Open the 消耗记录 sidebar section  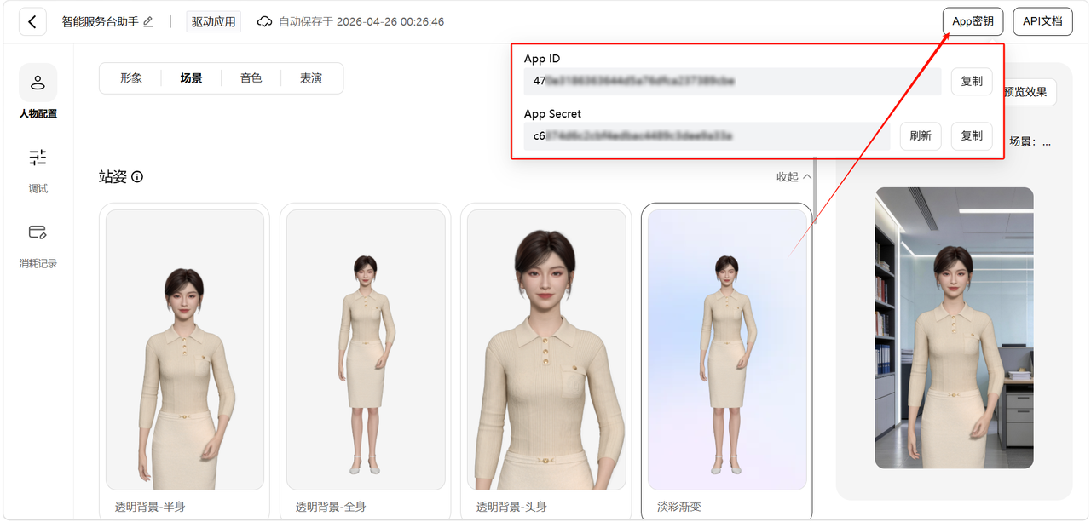(x=38, y=245)
